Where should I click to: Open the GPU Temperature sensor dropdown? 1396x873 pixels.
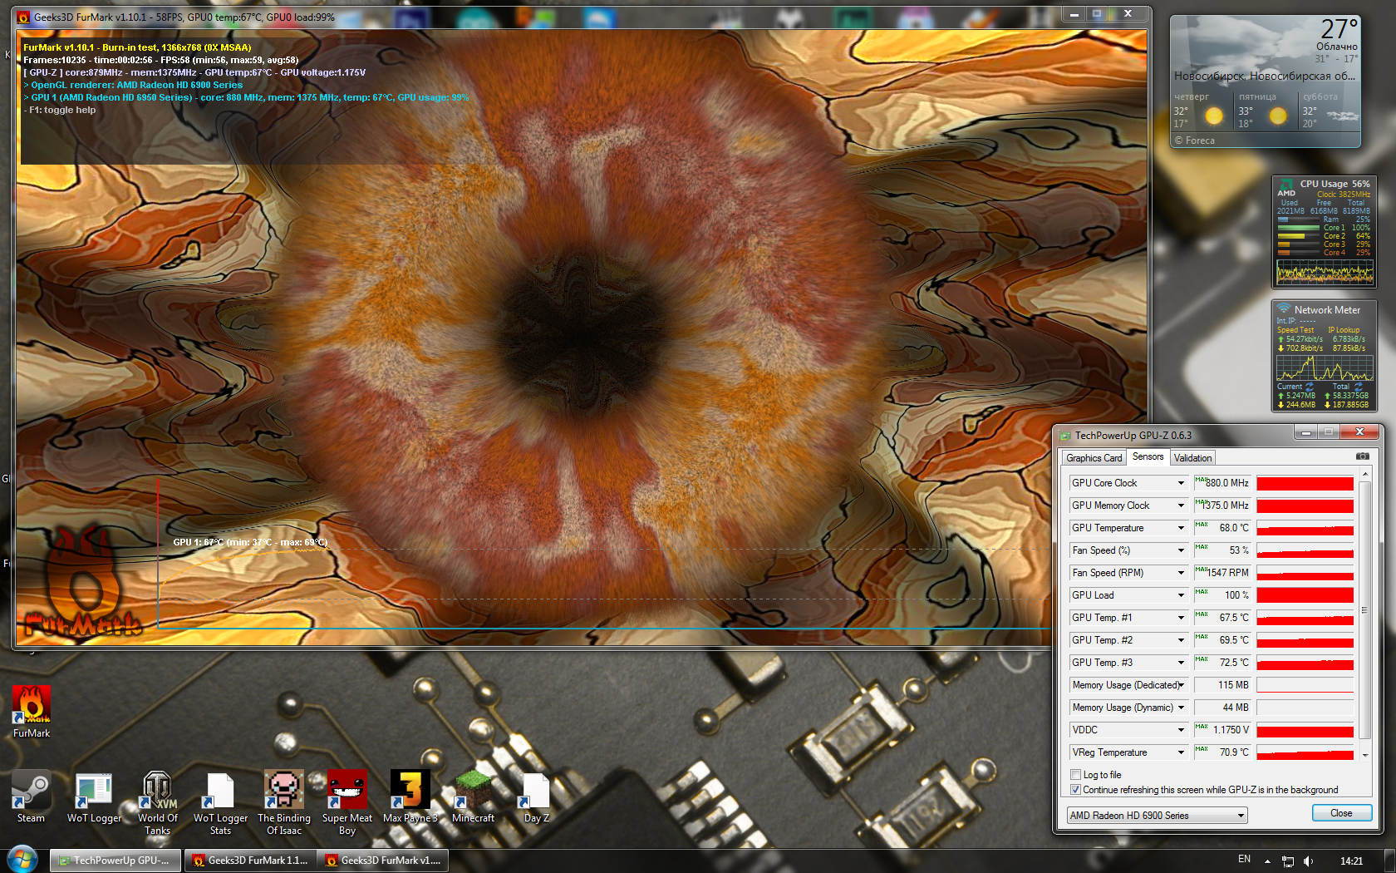tap(1181, 528)
